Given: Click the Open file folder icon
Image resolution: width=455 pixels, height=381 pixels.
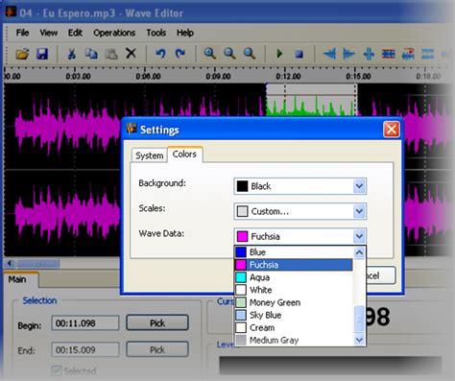Looking at the screenshot, I should pos(22,54).
